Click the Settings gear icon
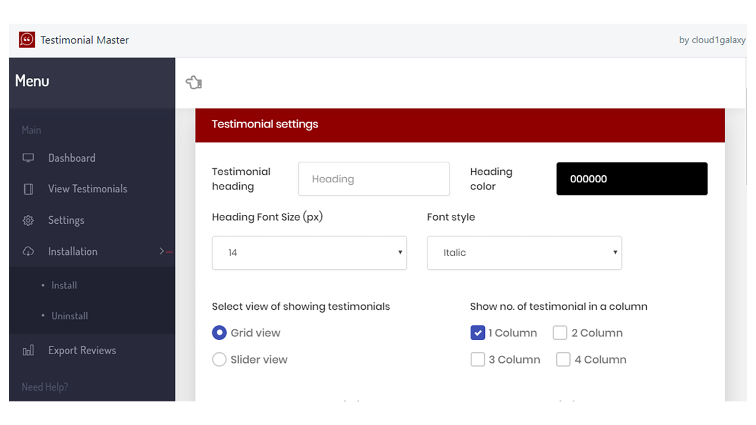 coord(28,220)
